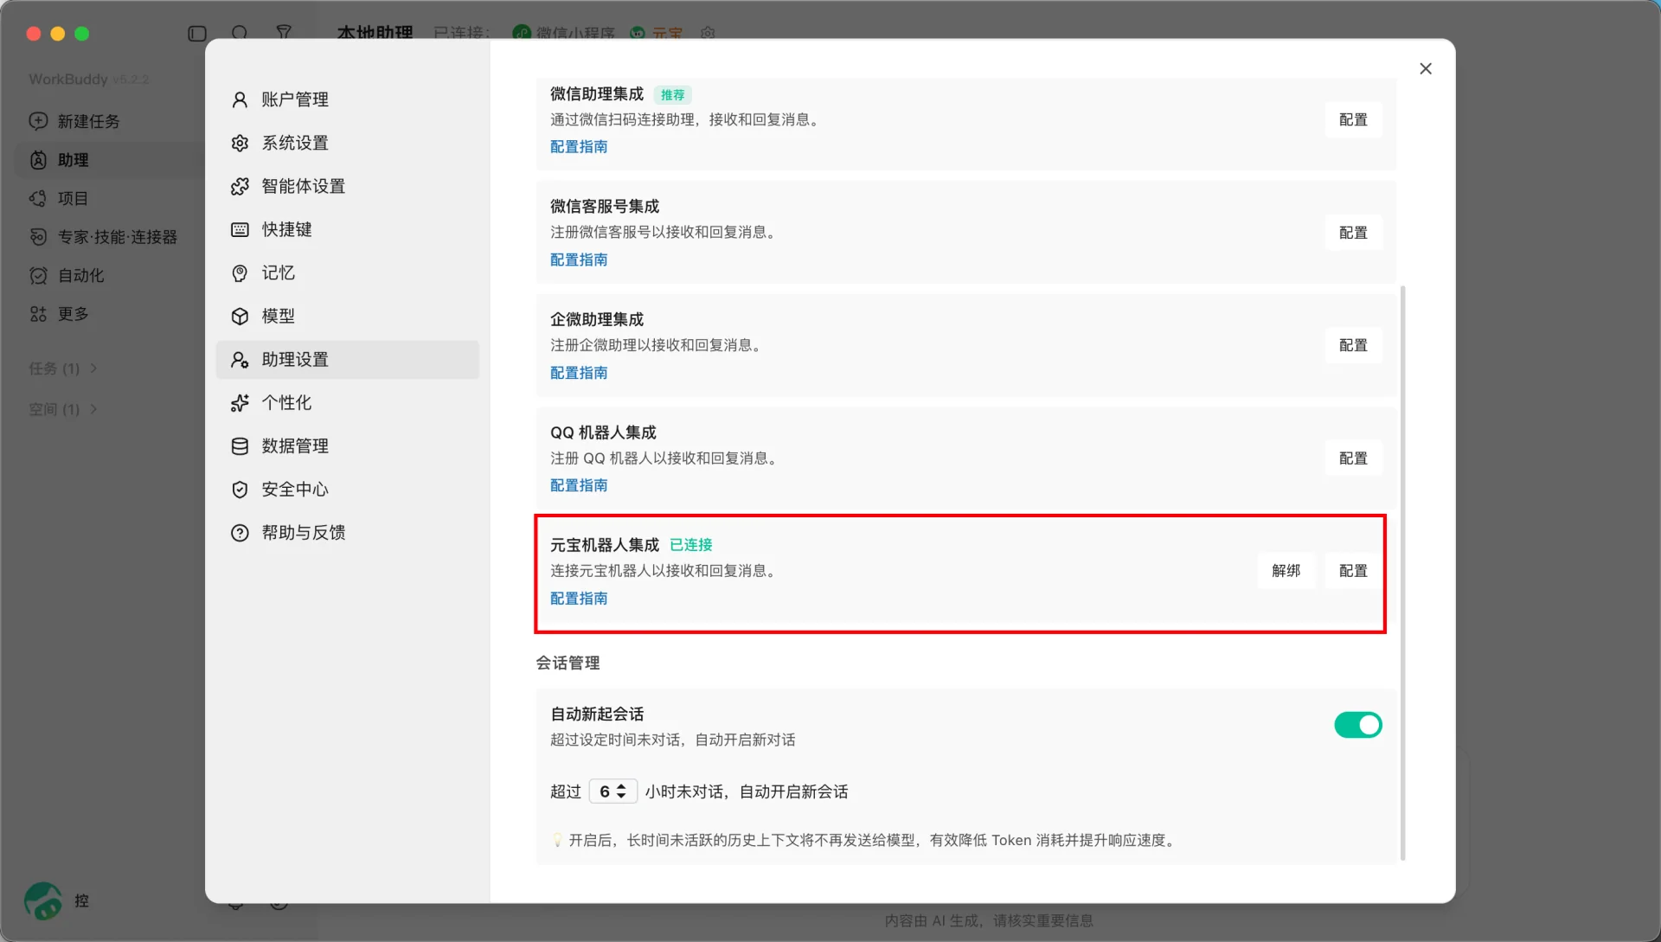Image resolution: width=1661 pixels, height=942 pixels.
Task: Expand the 空间 (1) section
Action: click(x=63, y=409)
